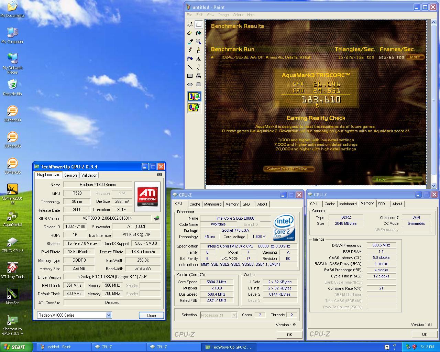Screen dimensions: 440x352
Task: Open the File menu in Paint
Action: click(x=189, y=15)
